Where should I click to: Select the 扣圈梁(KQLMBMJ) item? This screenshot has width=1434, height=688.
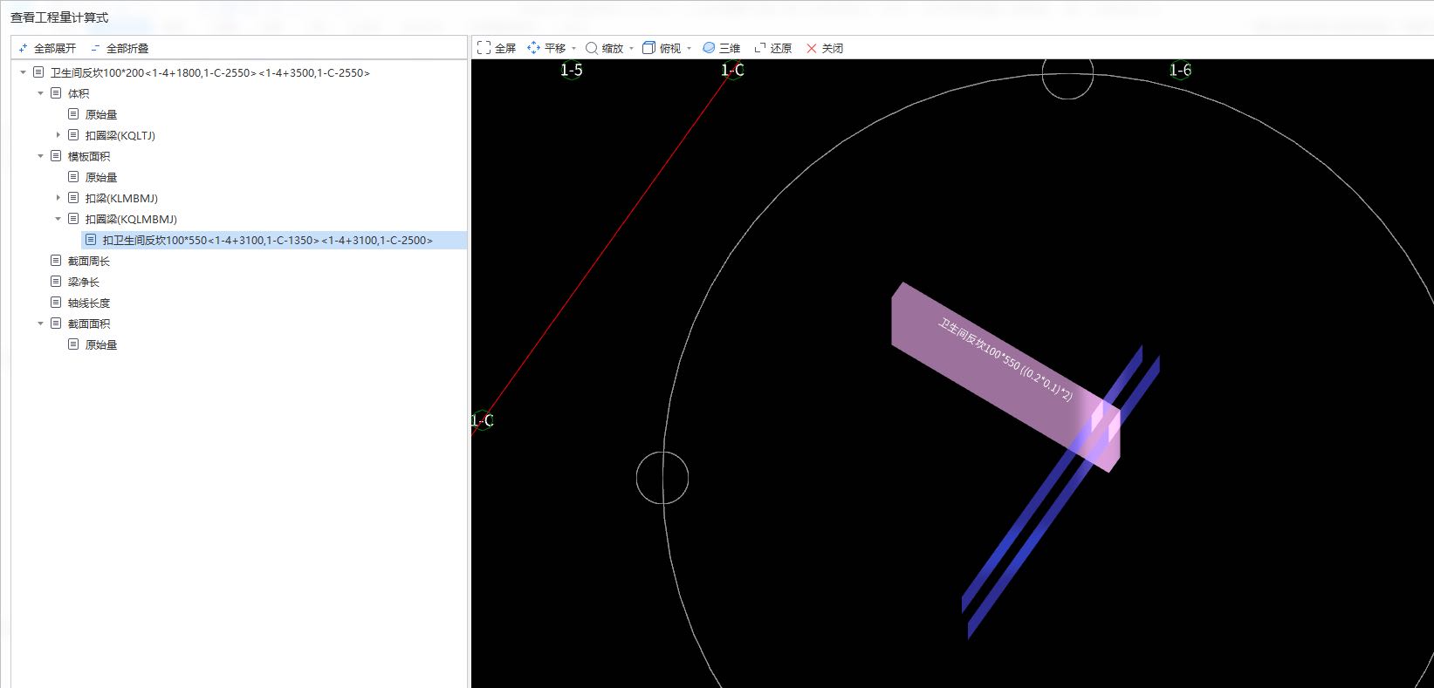point(131,219)
